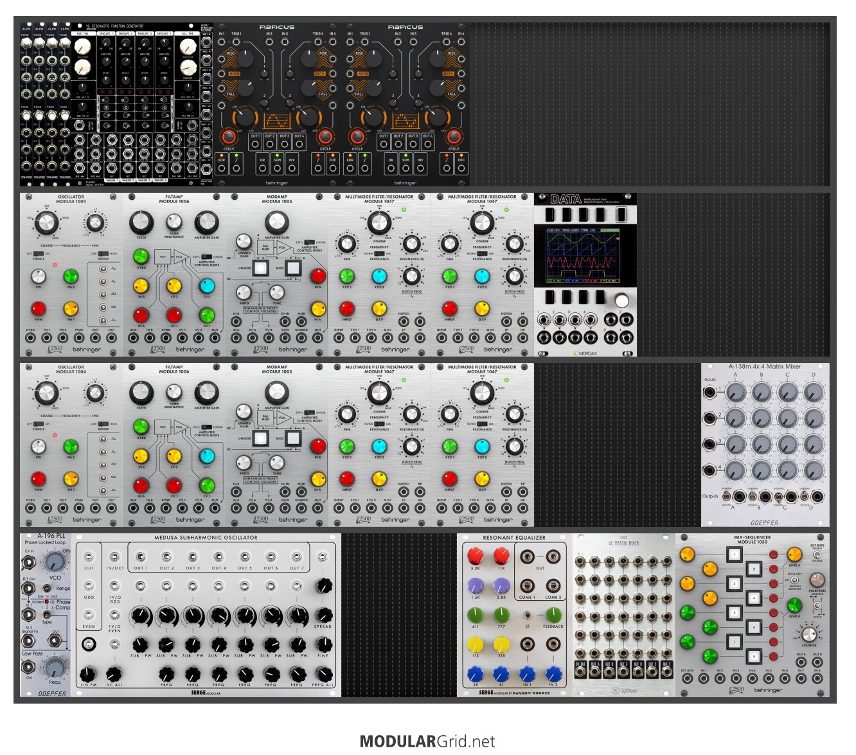Click the yellow 115 band knob

tap(475, 644)
